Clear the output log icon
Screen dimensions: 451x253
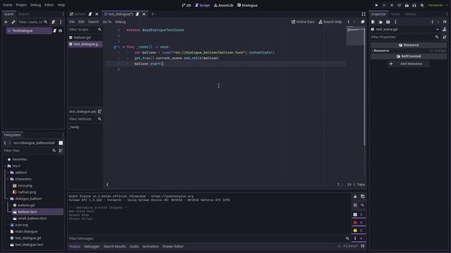pos(355,197)
